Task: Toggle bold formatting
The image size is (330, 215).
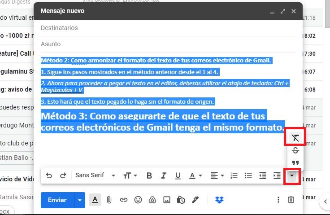Action: (149, 176)
